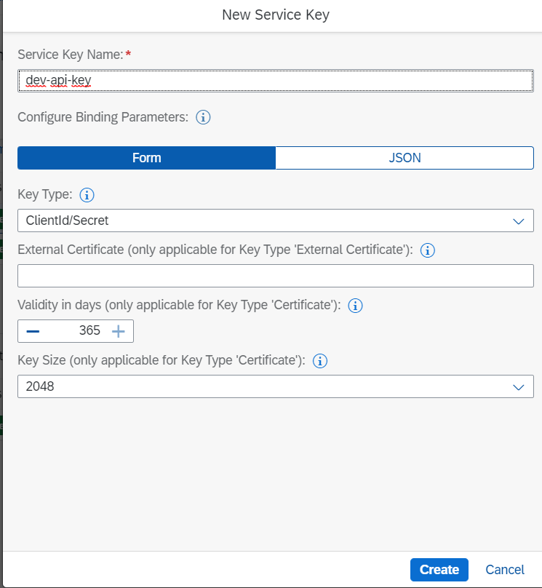This screenshot has height=588, width=542.
Task: Focus the Service Key Name input field
Action: click(x=275, y=81)
